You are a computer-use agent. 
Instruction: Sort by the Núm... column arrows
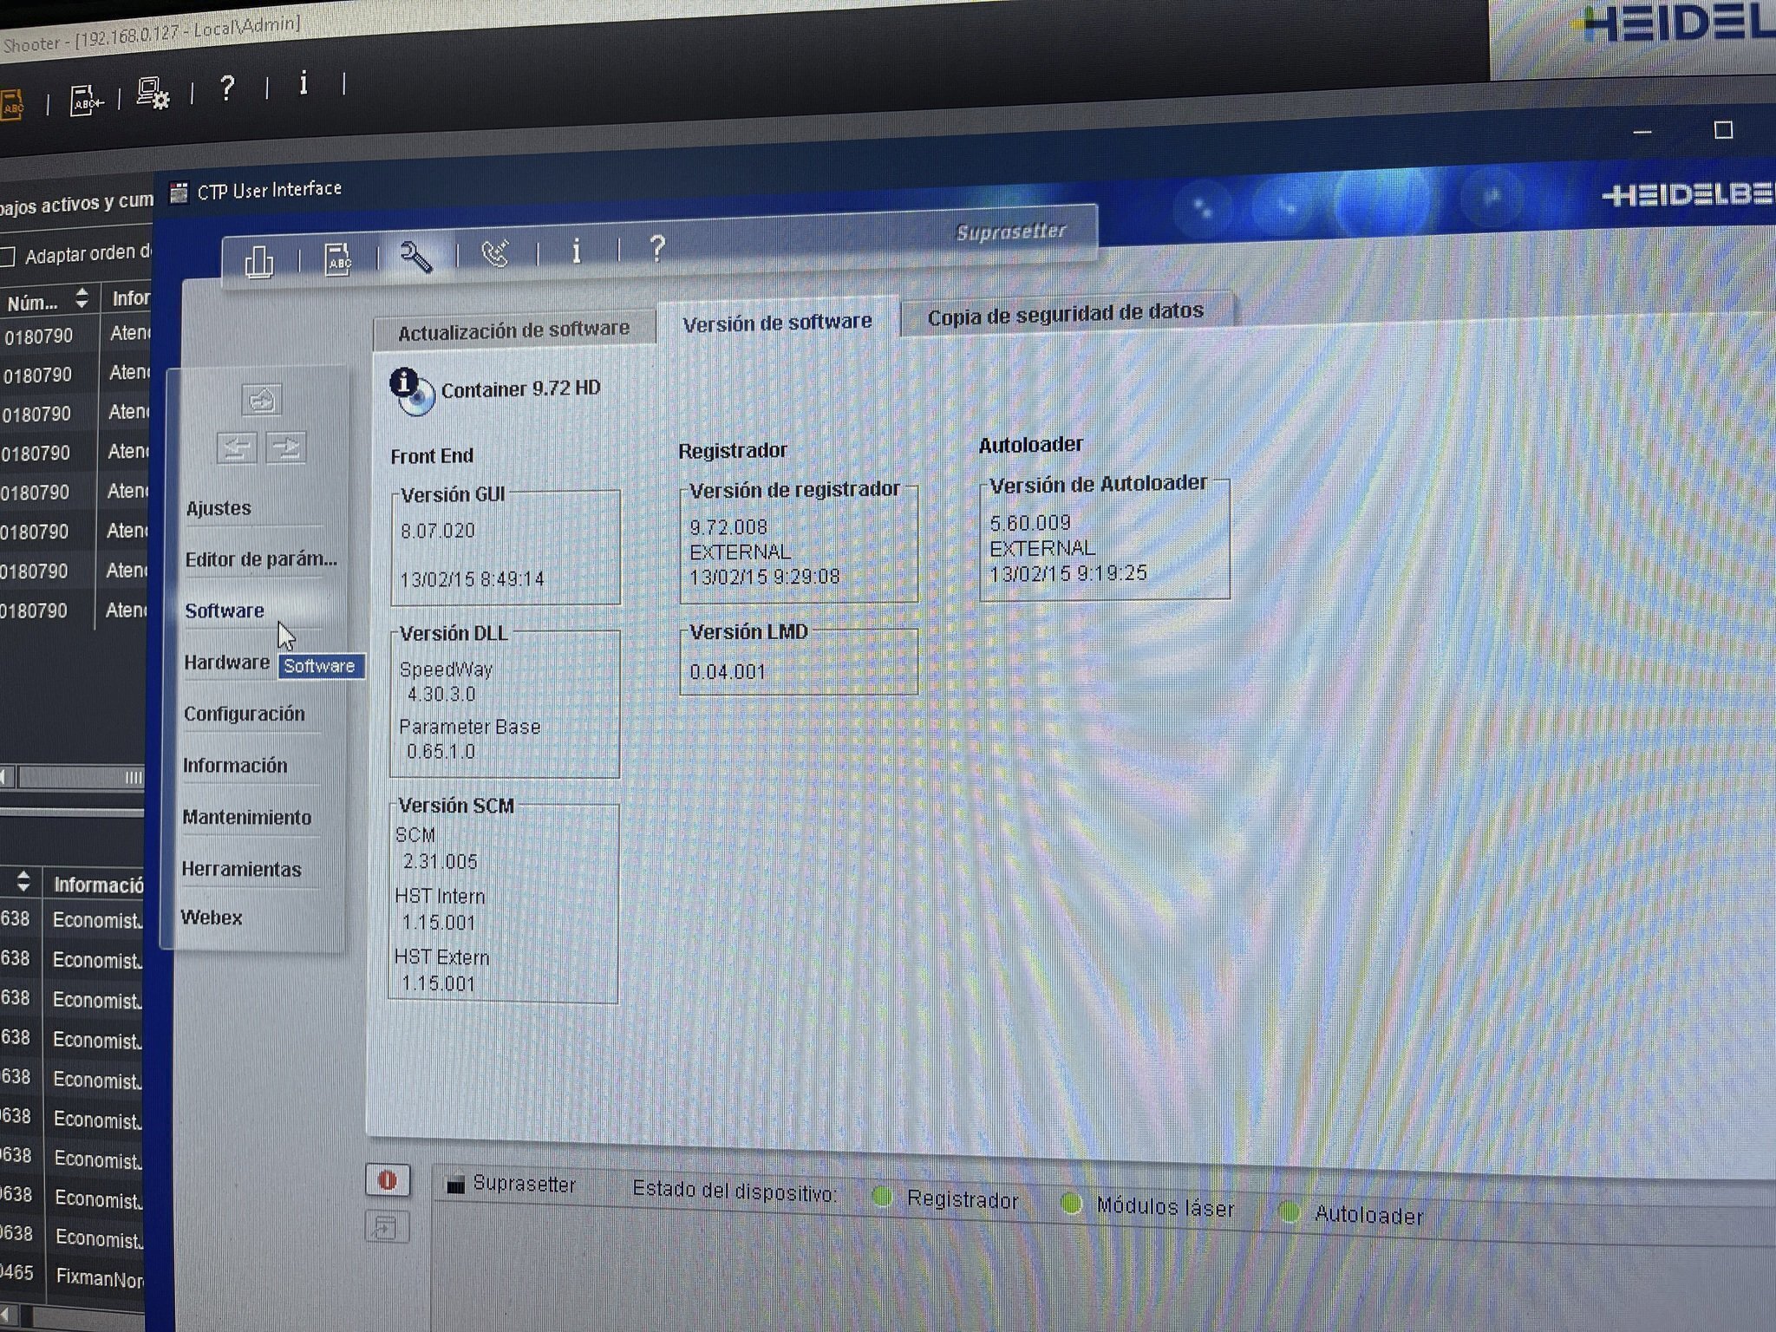82,298
